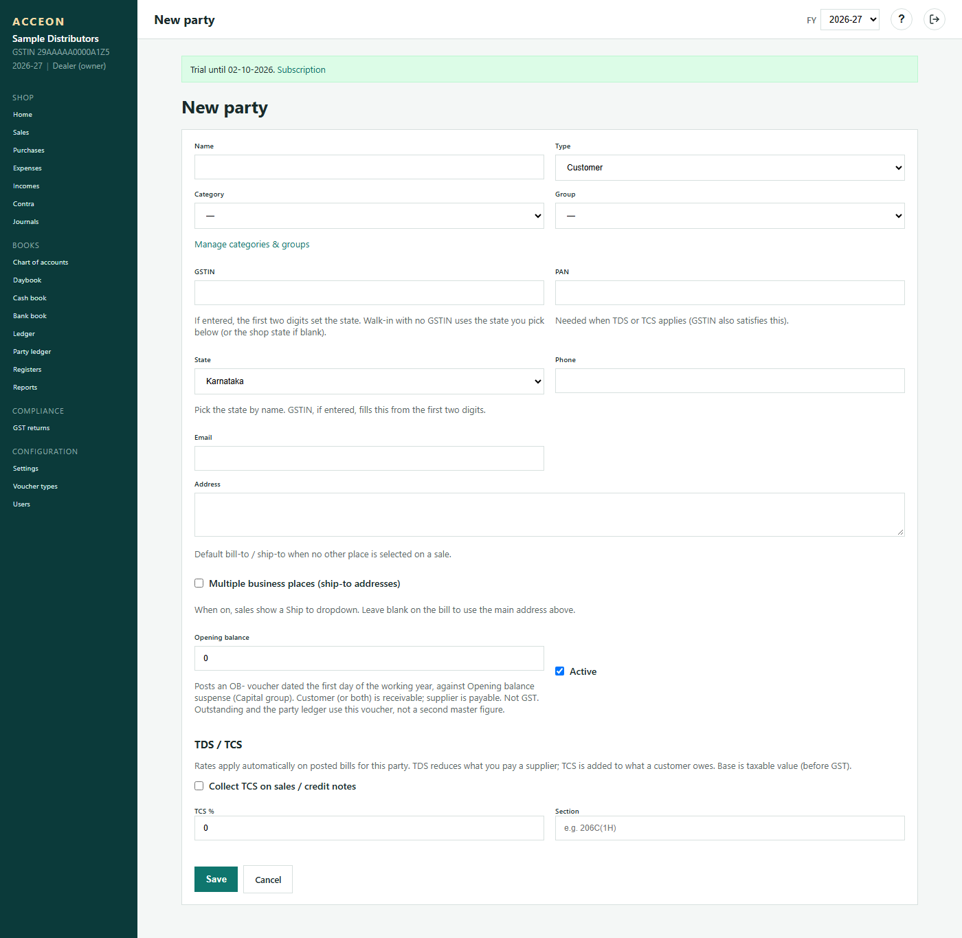Image resolution: width=962 pixels, height=938 pixels.
Task: Open Journals in sidebar
Action: point(25,222)
